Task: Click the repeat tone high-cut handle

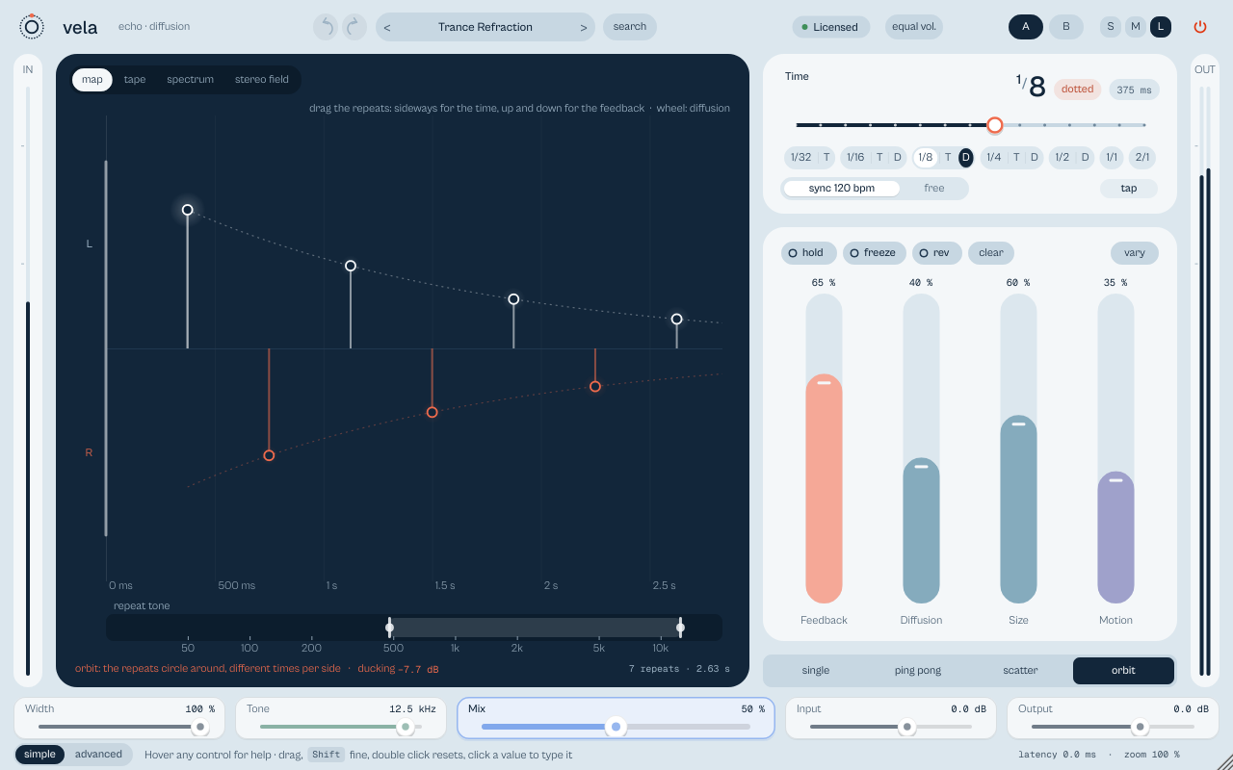Action: click(680, 628)
